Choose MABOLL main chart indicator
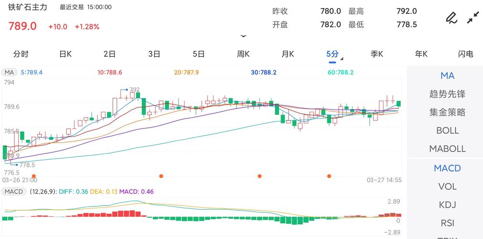The image size is (483, 239). (447, 149)
